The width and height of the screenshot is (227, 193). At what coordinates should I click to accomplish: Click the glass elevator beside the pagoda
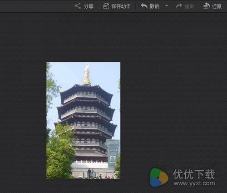(x=113, y=153)
